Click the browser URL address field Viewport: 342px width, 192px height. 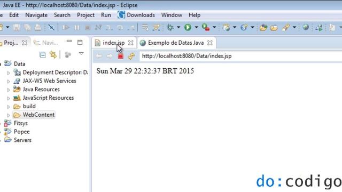pos(241,56)
